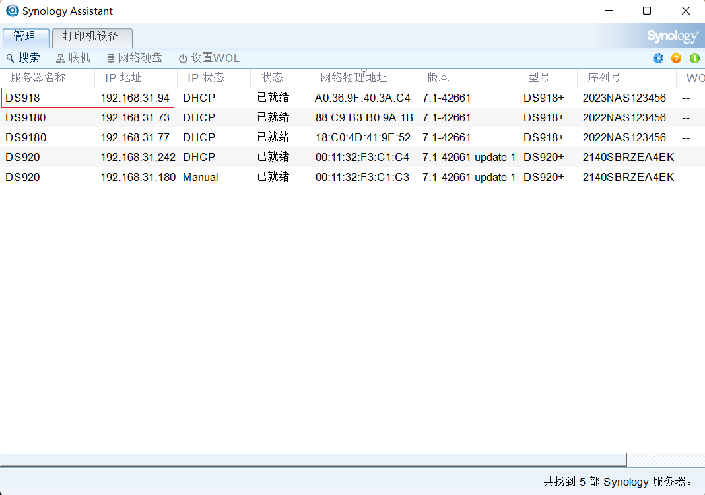
Task: Click the green info about icon
Action: pos(694,58)
